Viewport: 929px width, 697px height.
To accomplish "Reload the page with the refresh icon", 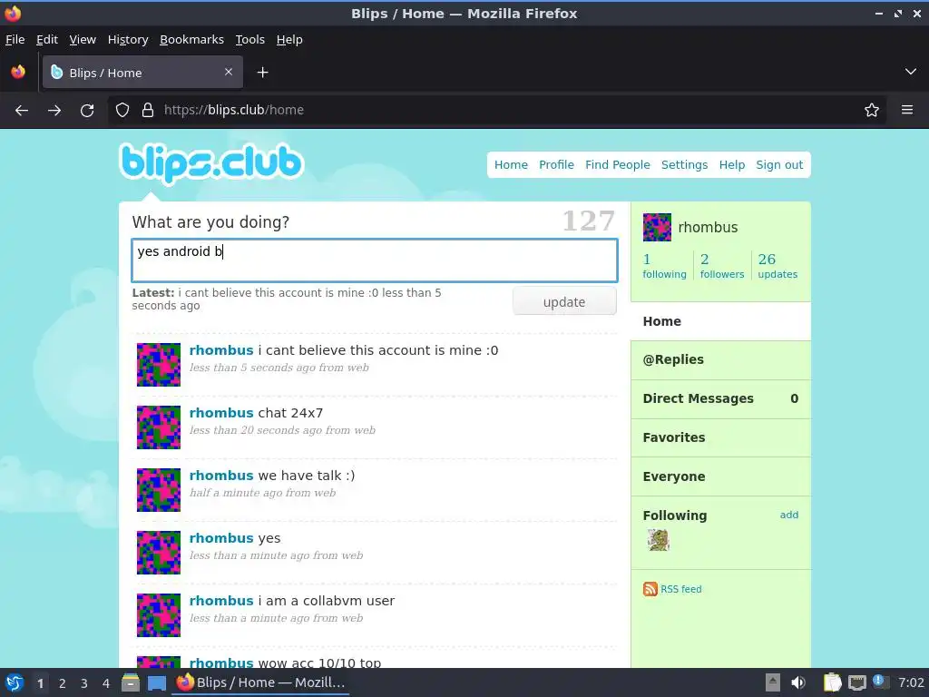I will (87, 110).
